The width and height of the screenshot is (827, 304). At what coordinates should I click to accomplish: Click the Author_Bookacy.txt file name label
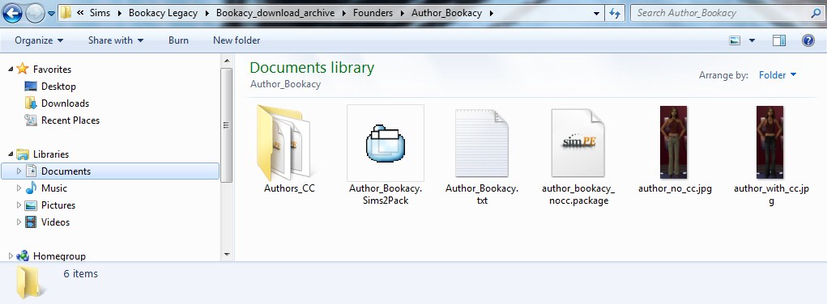click(481, 194)
